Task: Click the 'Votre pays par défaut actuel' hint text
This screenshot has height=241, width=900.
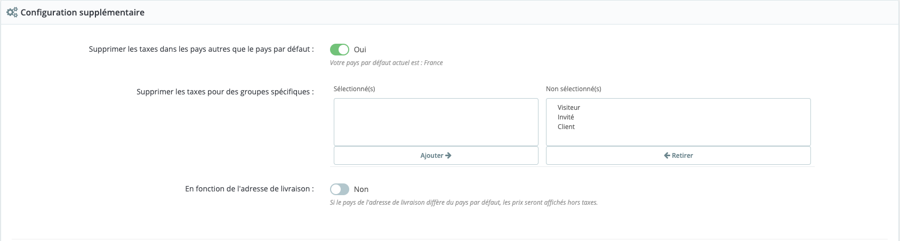Action: pos(386,63)
